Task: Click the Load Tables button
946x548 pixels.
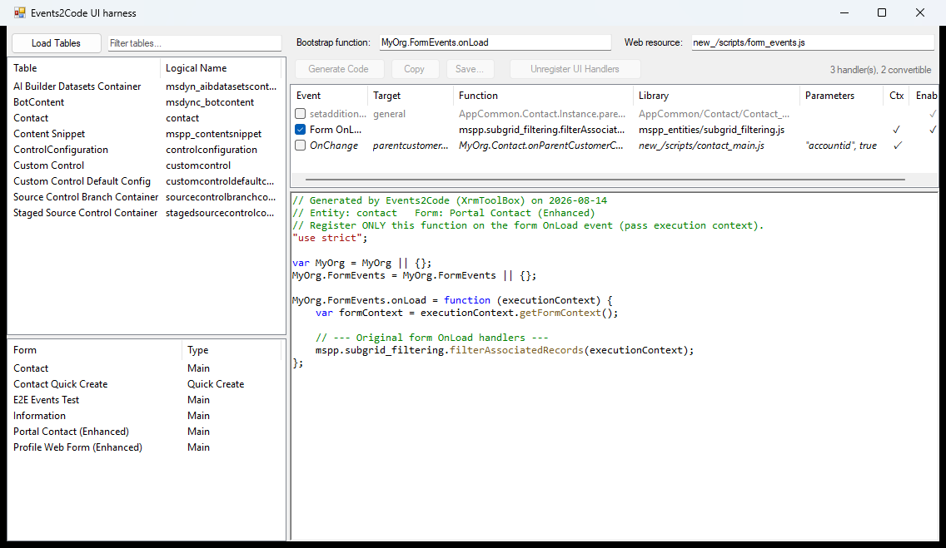Action: pos(56,43)
